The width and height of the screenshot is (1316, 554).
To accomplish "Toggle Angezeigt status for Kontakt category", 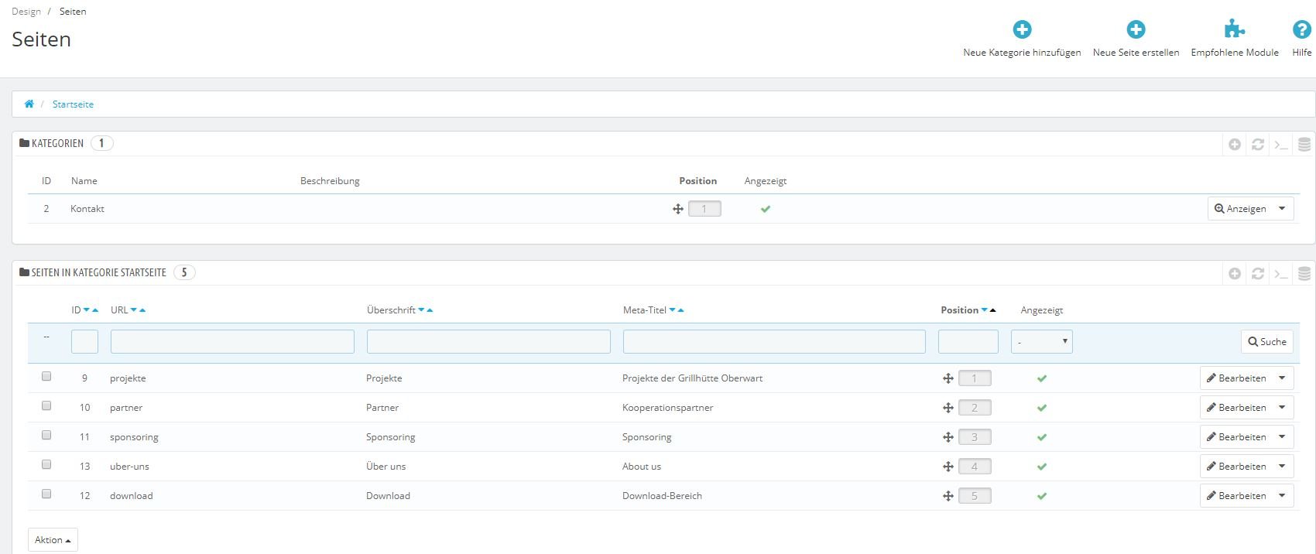I will [x=766, y=209].
